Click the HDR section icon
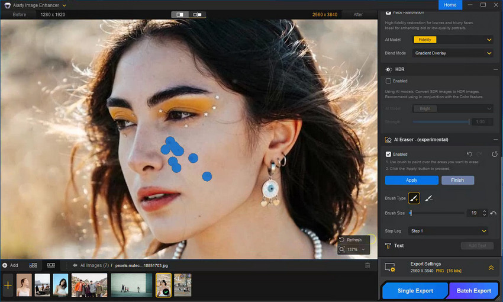The width and height of the screenshot is (503, 302). pos(388,69)
